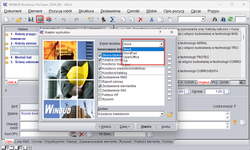Open the Cenniki menu
This screenshot has width=250, height=150.
[x=133, y=11]
